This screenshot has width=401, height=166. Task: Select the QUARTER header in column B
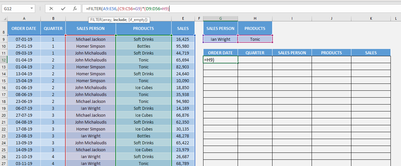coord(53,28)
